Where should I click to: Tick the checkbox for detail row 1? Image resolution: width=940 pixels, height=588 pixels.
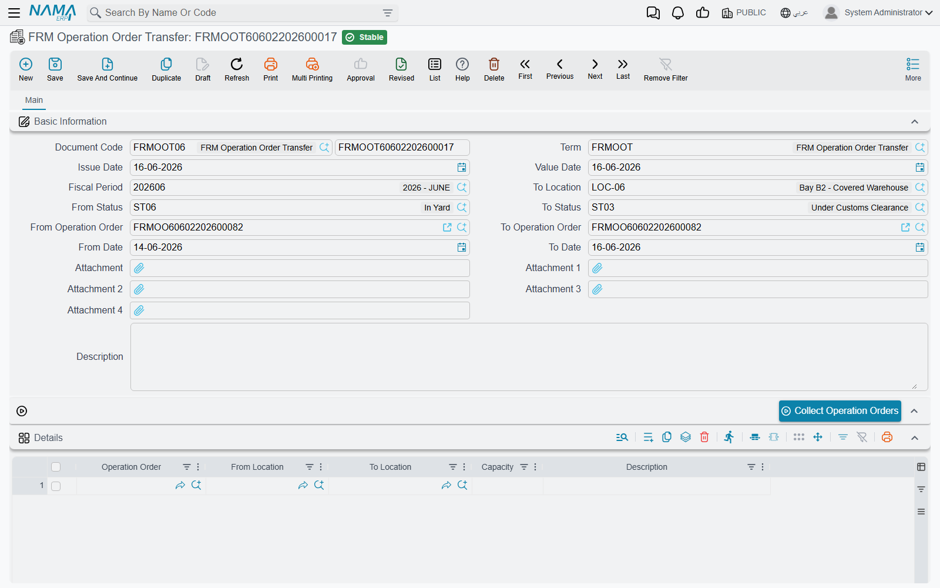[x=56, y=486]
